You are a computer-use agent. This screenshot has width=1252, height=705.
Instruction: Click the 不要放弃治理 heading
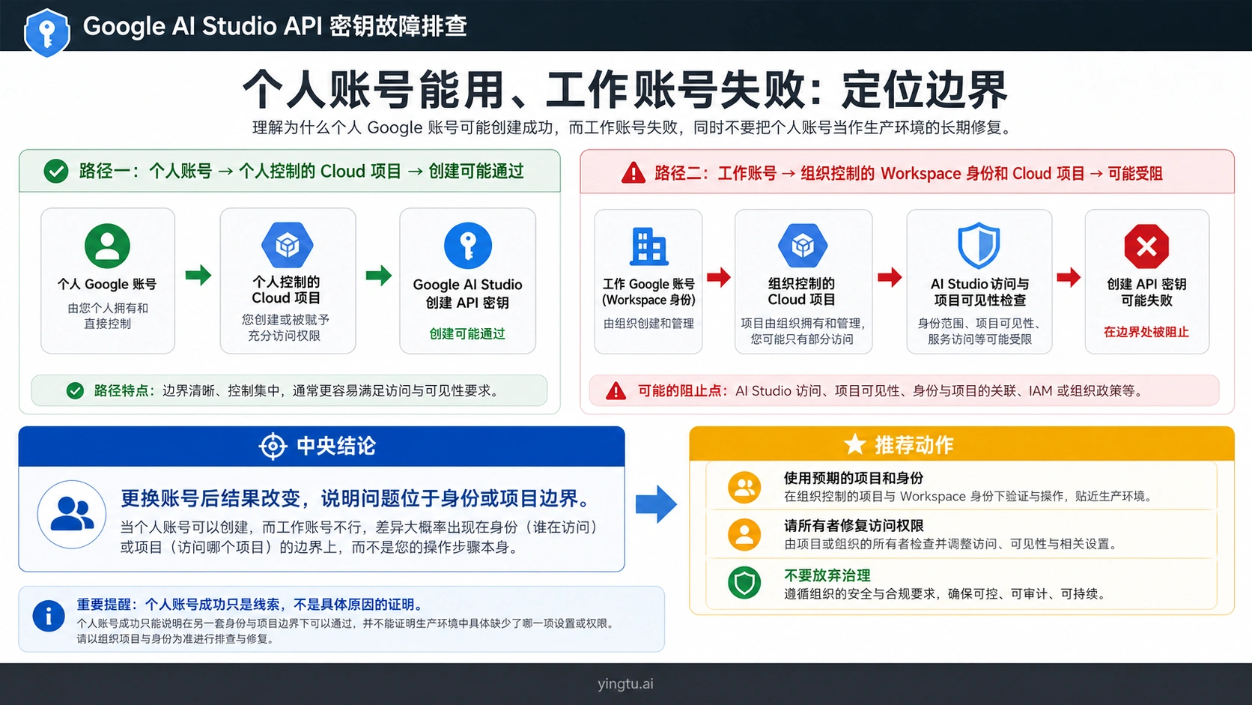(x=827, y=575)
